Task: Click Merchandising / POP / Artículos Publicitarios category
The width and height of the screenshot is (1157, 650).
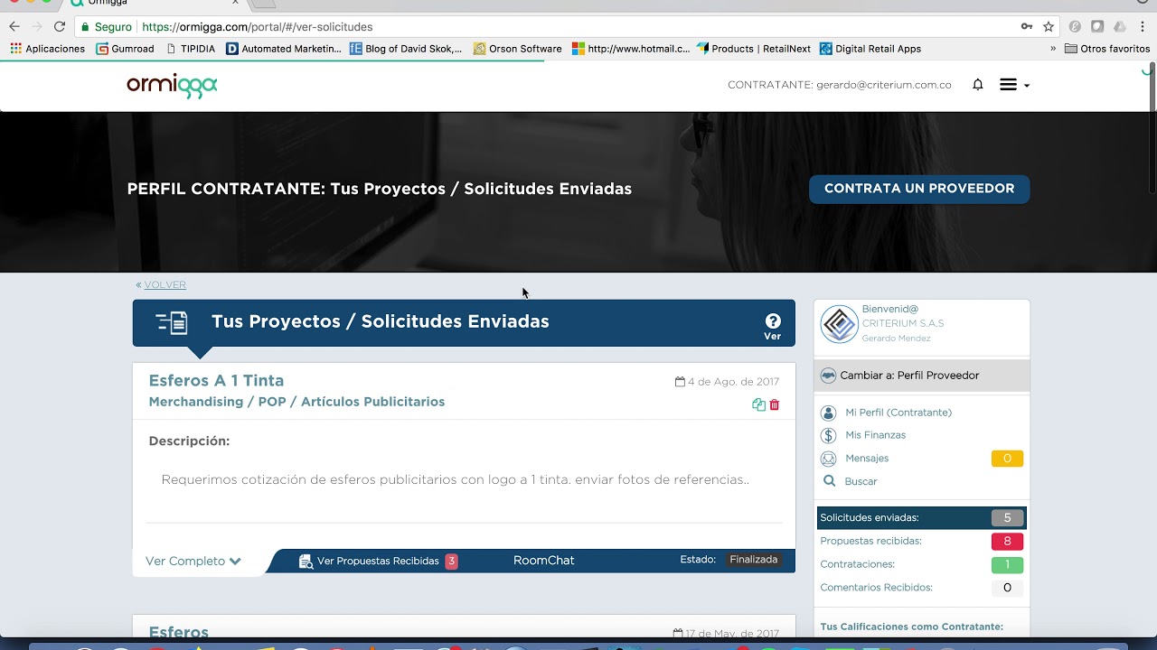Action: tap(296, 402)
